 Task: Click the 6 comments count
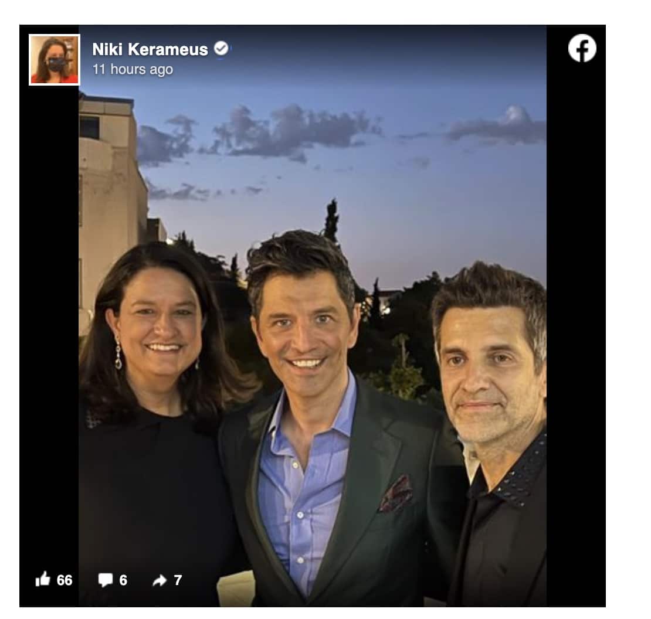coord(123,580)
